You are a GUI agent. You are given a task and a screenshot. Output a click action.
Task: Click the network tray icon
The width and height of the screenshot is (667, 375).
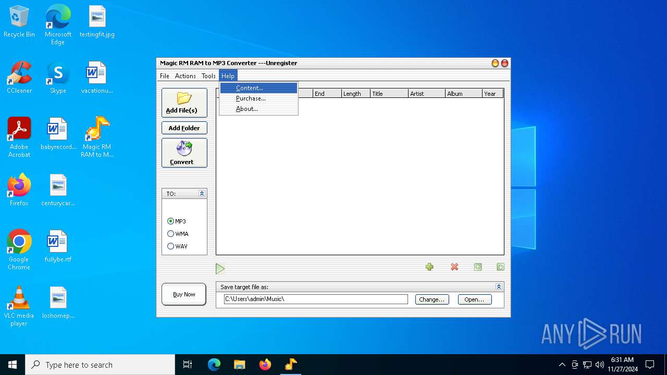tap(587, 365)
